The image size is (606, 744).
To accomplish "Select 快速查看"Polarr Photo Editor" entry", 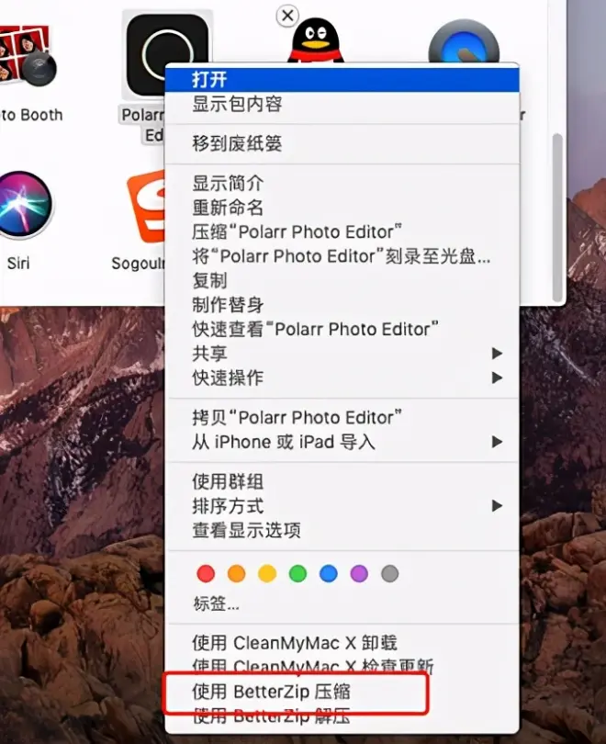I will click(342, 329).
